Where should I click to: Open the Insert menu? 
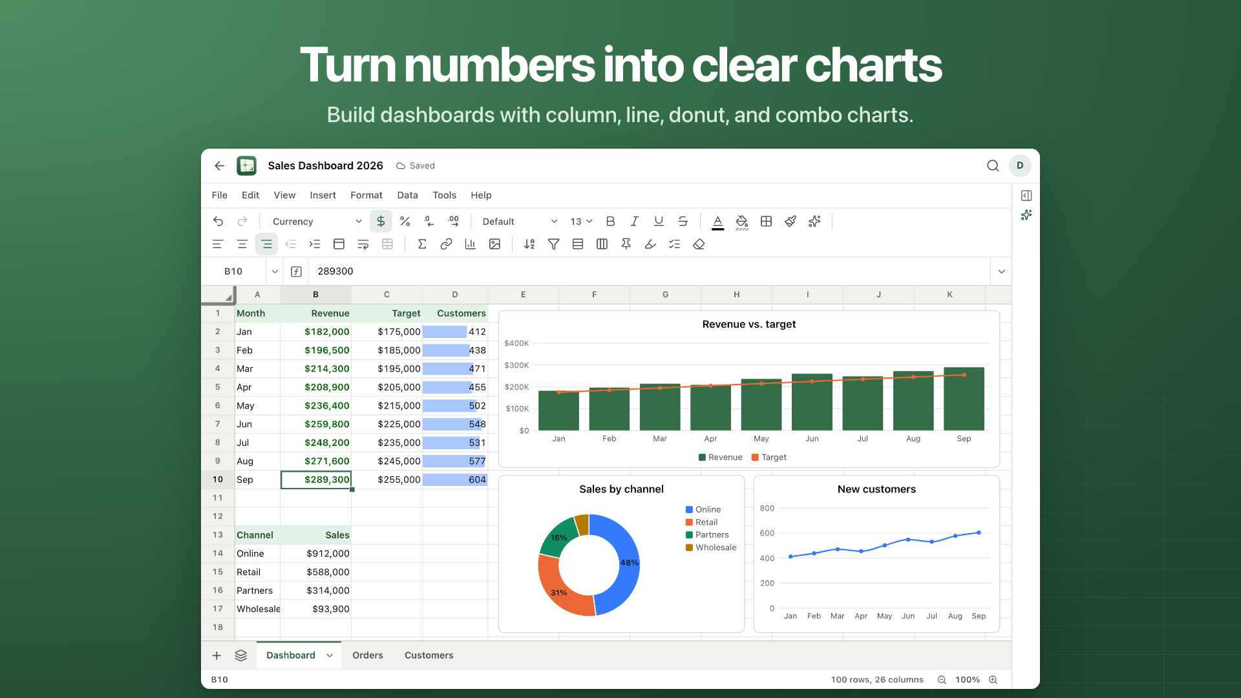(x=323, y=195)
